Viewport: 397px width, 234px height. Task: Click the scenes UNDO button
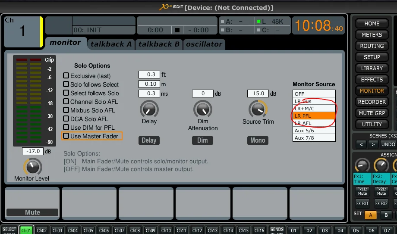tap(388, 144)
